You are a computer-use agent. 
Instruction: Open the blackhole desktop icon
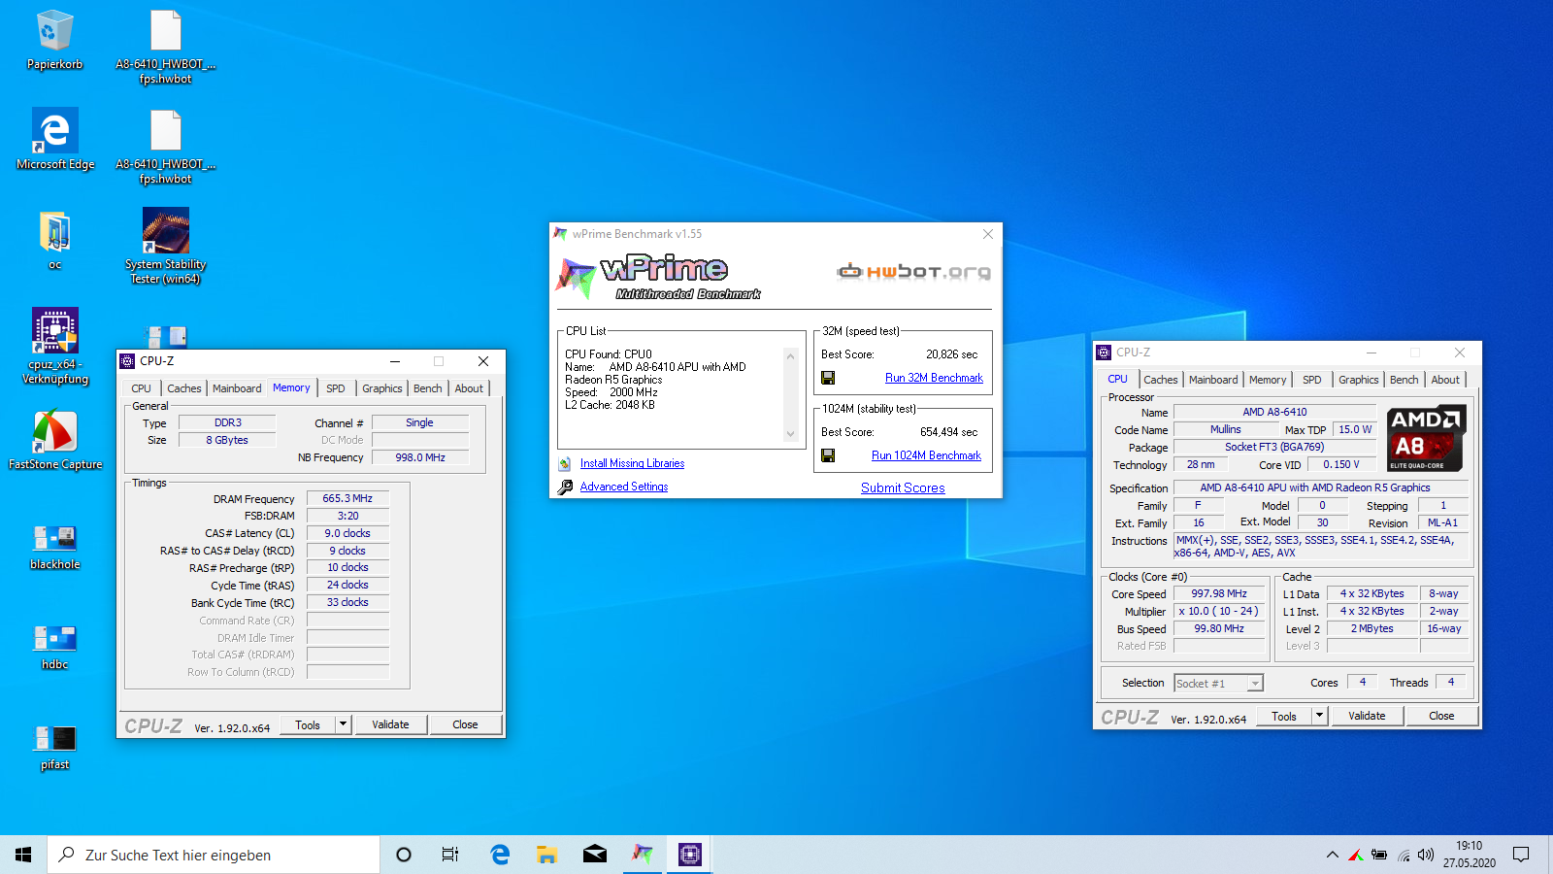(x=55, y=547)
